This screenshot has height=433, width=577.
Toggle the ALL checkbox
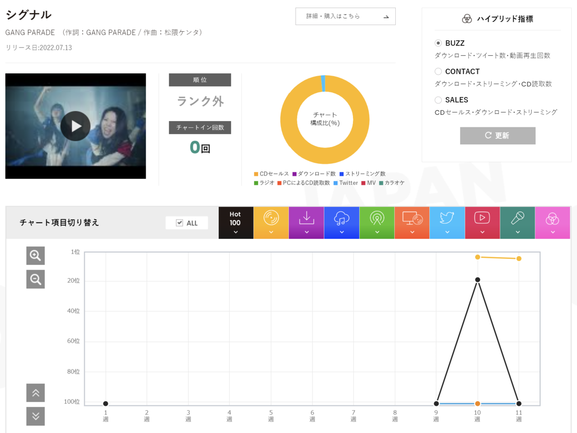click(179, 223)
